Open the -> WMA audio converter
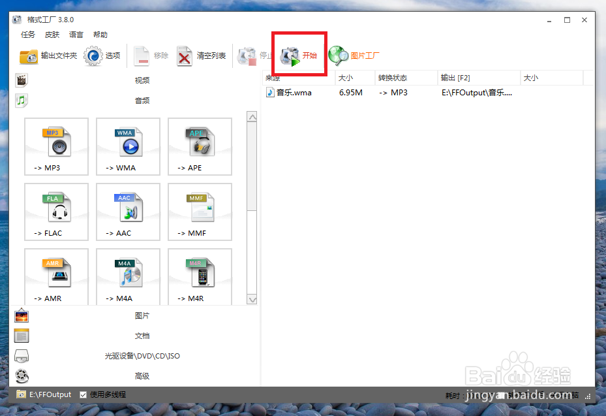This screenshot has height=416, width=606. 128,146
